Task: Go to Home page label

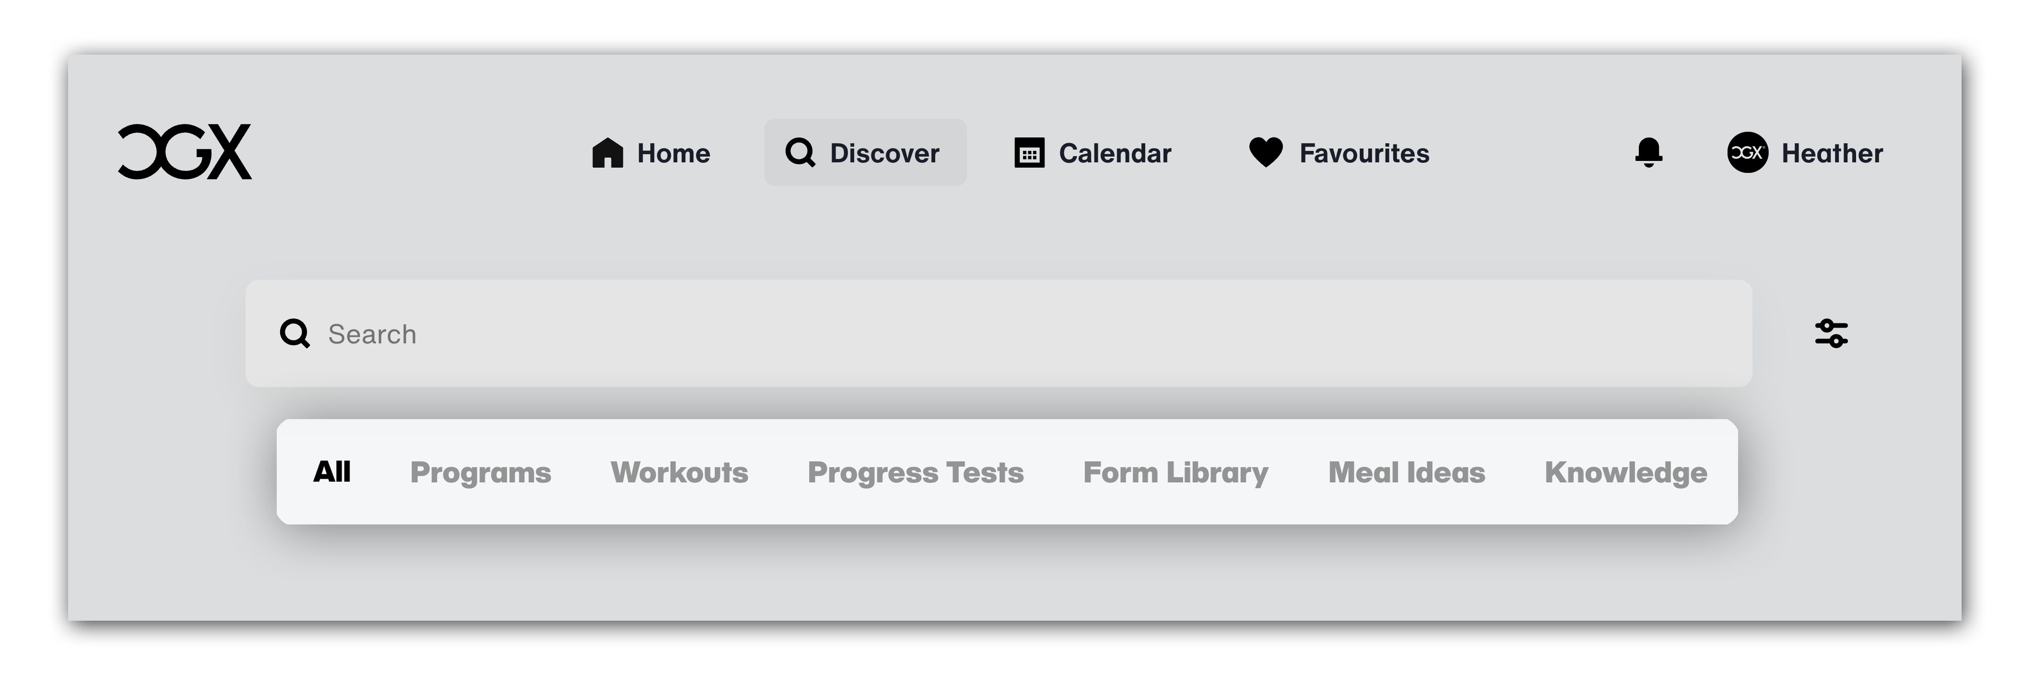Action: pyautogui.click(x=673, y=153)
